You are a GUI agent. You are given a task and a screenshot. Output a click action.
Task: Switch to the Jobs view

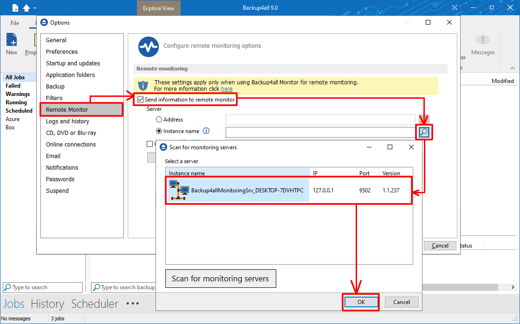(x=14, y=304)
